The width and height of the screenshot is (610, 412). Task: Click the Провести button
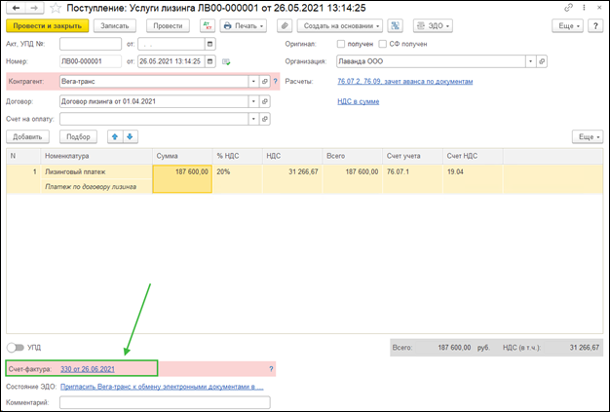pos(168,25)
